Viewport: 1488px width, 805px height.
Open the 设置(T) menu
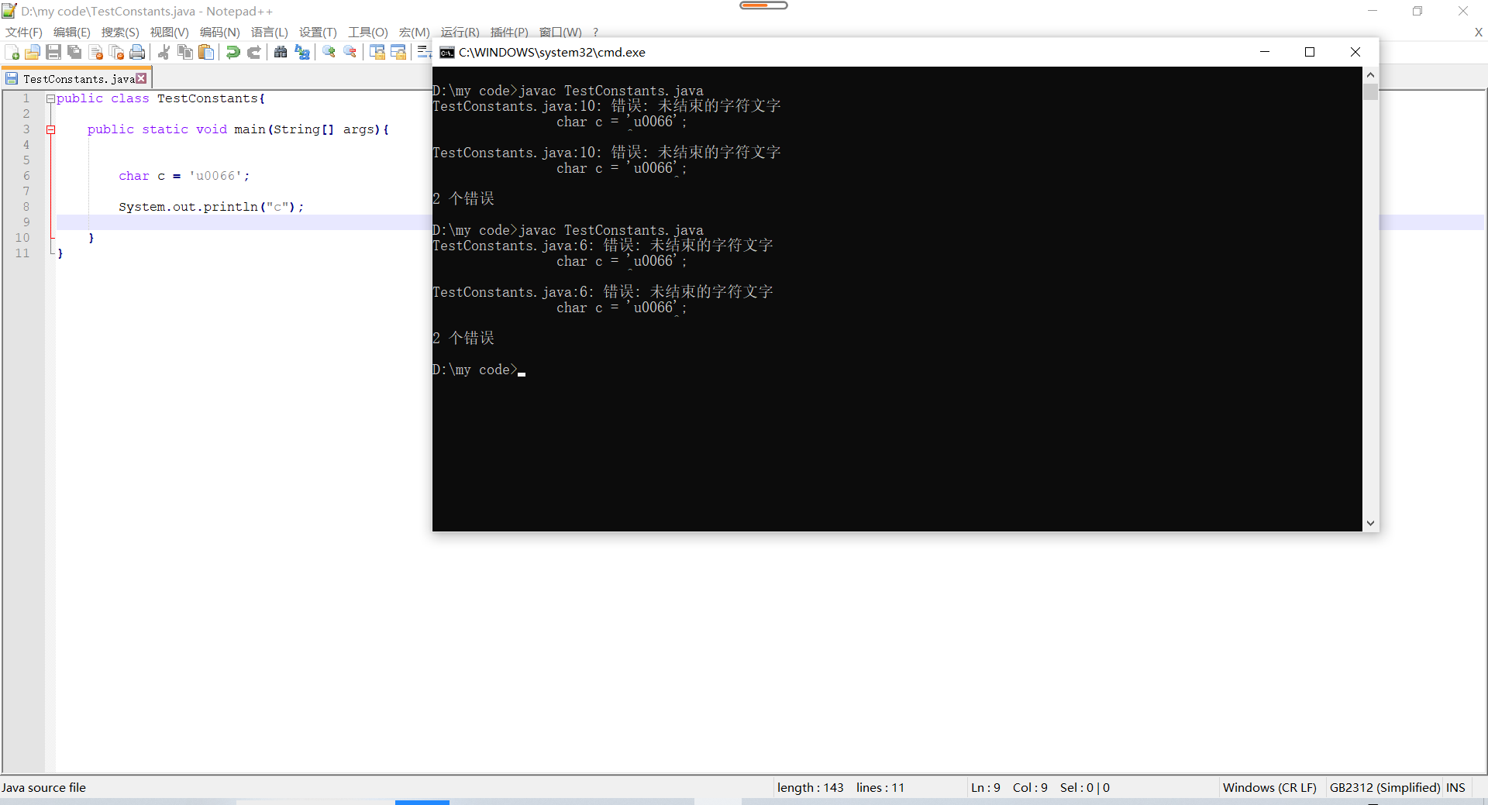coord(319,32)
